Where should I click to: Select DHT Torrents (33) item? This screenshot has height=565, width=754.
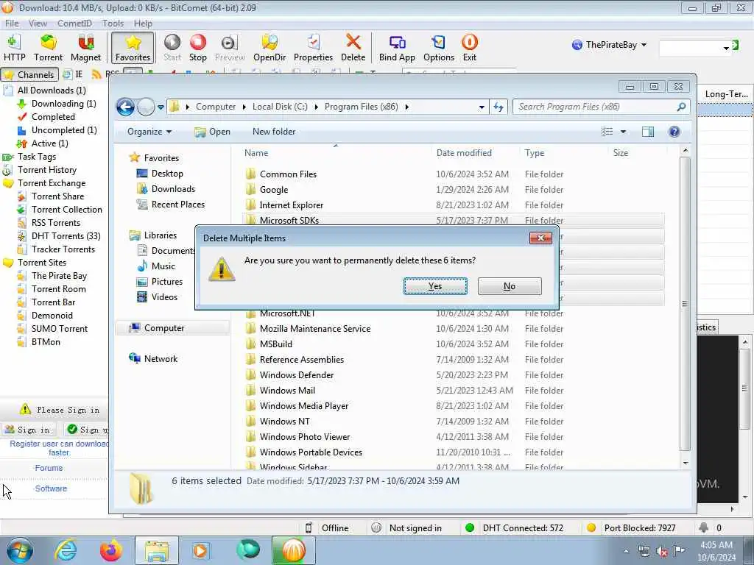pyautogui.click(x=66, y=236)
